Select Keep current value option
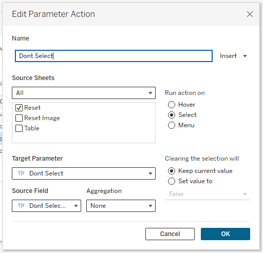This screenshot has width=263, height=253. (172, 171)
